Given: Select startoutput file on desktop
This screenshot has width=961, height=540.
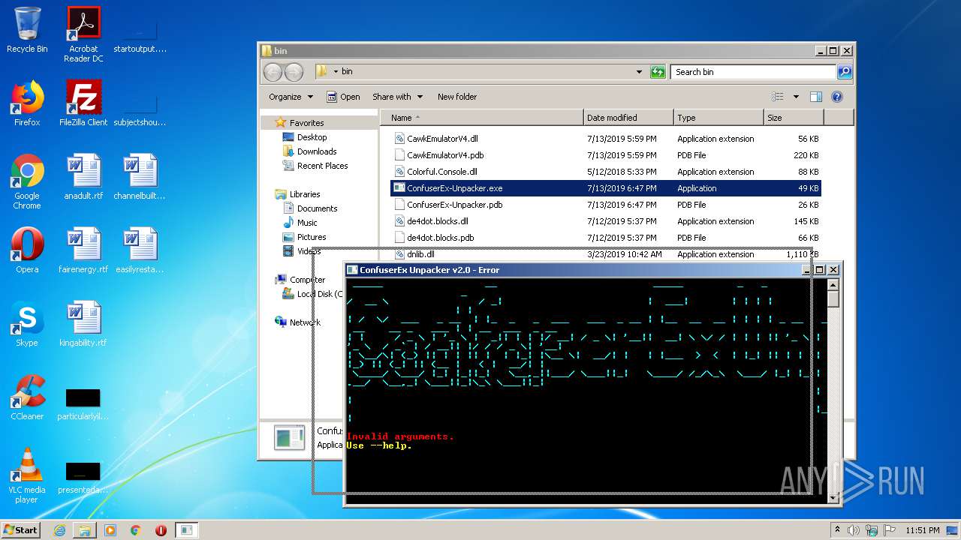Looking at the screenshot, I should point(140,34).
